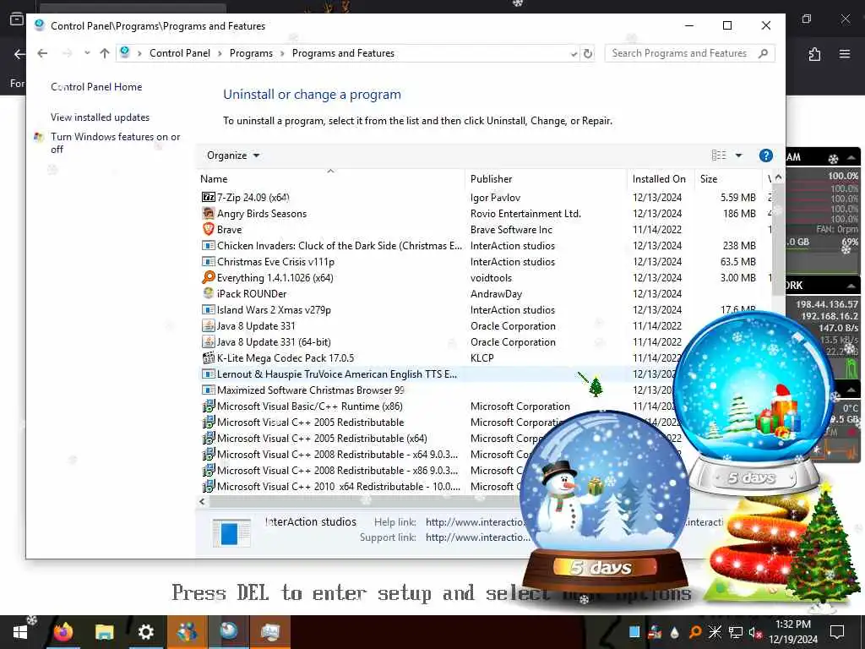Select the Java 8 Update 331 (64-bit) icon
The height and width of the screenshot is (649, 865).
point(208,341)
